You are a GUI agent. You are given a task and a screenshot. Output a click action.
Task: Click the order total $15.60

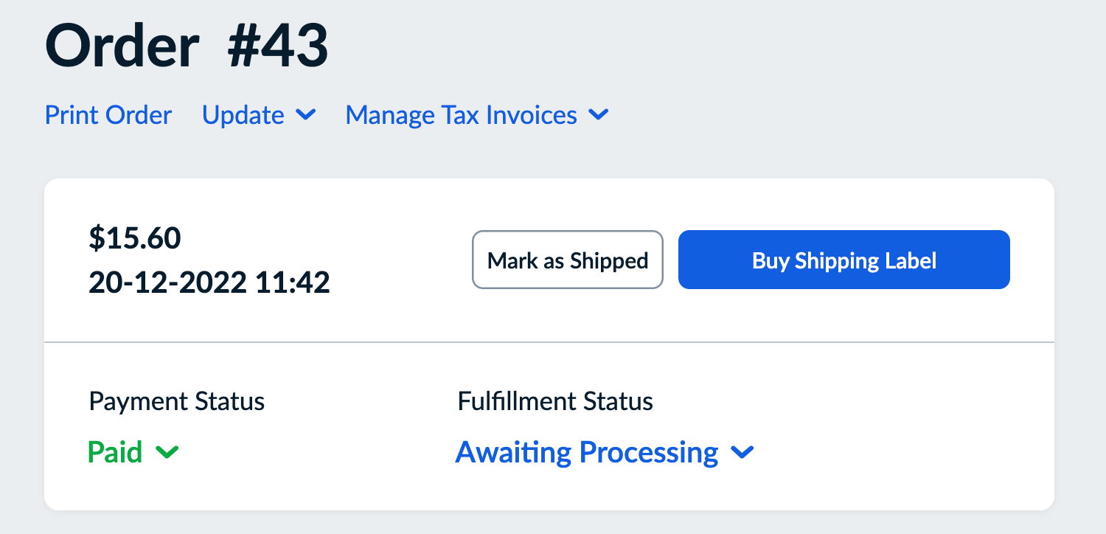coord(135,237)
